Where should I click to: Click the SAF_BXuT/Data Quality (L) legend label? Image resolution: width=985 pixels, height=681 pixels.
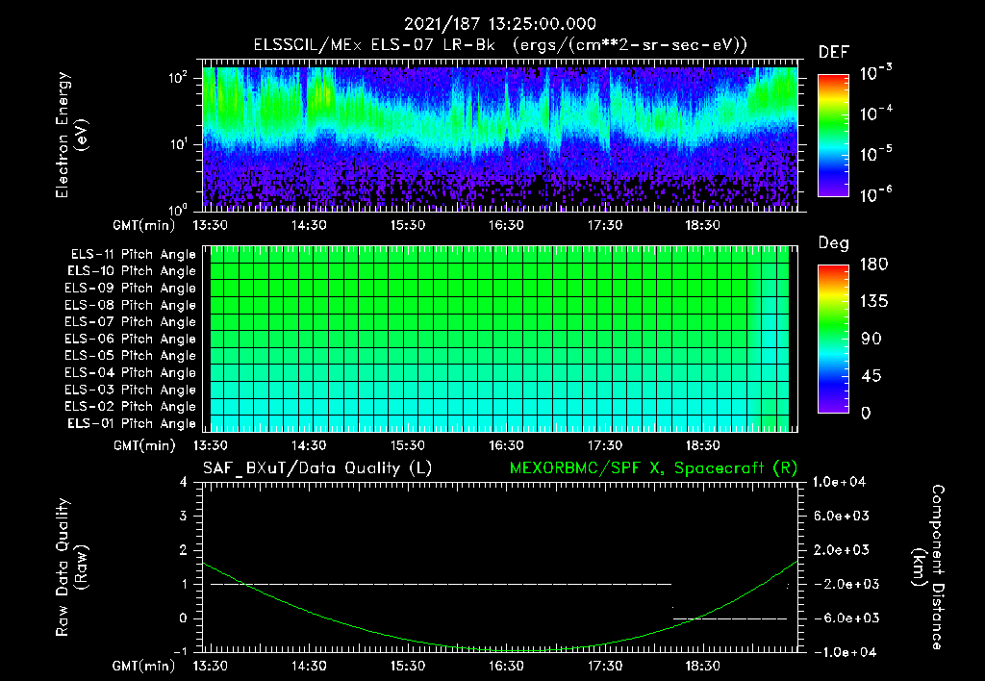(317, 468)
